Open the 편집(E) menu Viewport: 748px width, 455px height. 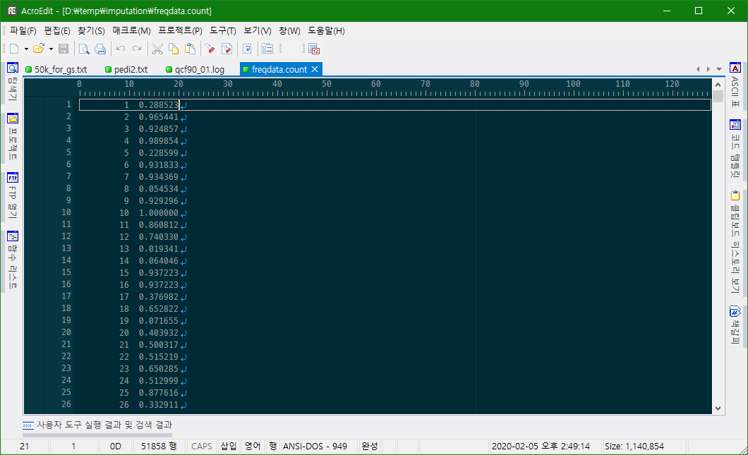pos(56,30)
